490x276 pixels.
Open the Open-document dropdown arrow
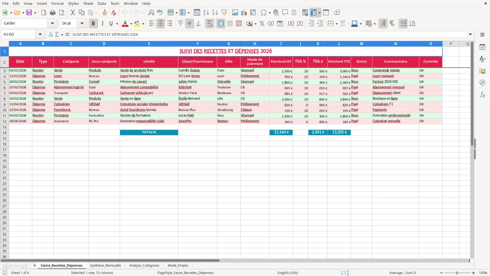point(22,13)
